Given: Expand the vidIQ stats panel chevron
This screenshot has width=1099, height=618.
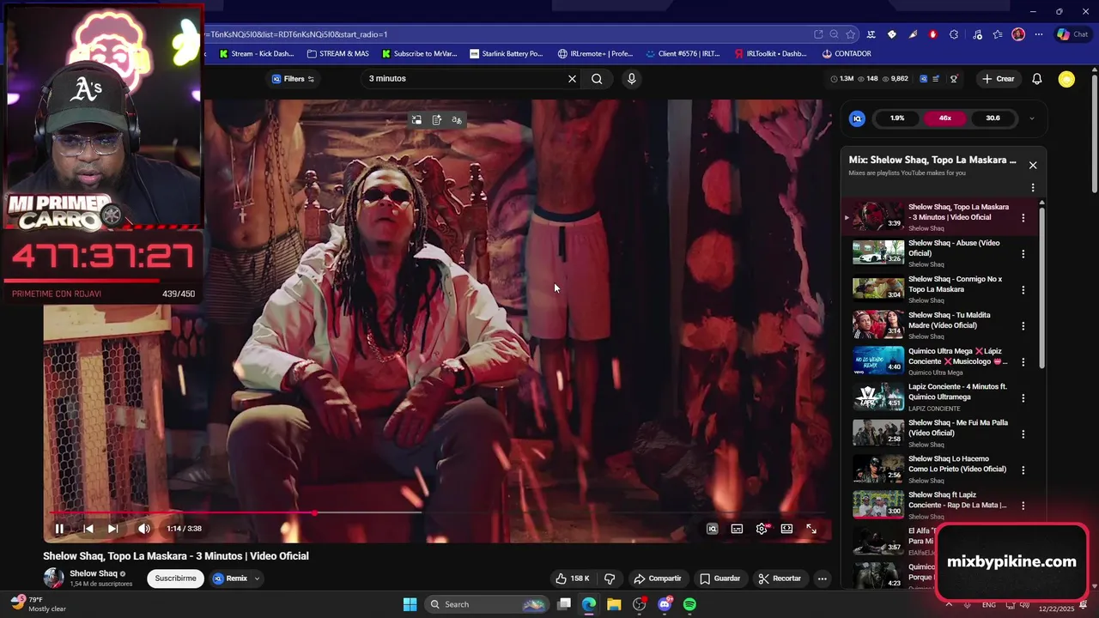Looking at the screenshot, I should (x=1031, y=118).
